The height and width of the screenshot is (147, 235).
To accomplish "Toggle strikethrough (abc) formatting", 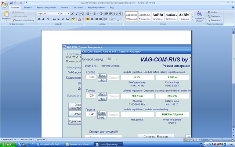I will pos(54,19).
